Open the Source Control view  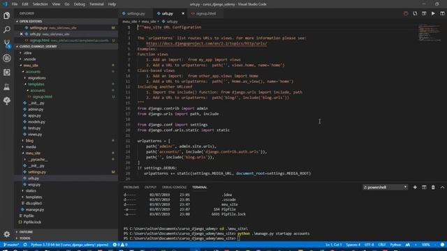(6, 44)
